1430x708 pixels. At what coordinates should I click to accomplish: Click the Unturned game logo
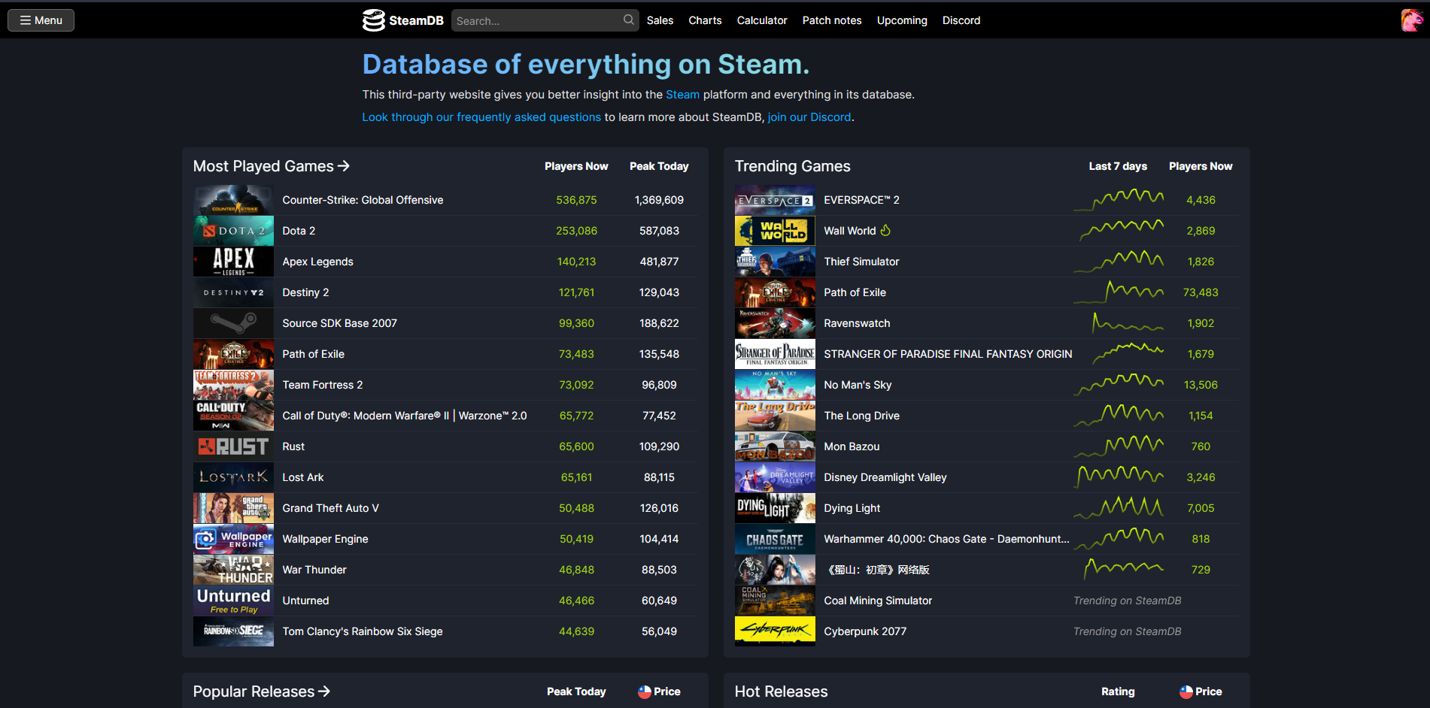[233, 601]
